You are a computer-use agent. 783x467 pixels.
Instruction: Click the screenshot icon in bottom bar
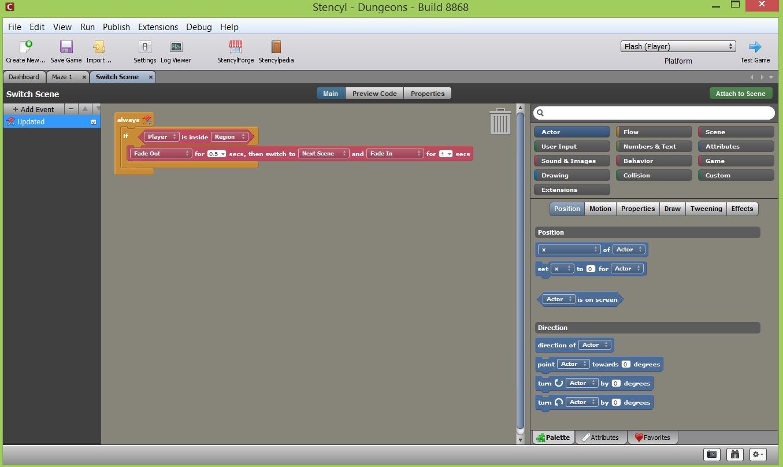click(x=712, y=454)
